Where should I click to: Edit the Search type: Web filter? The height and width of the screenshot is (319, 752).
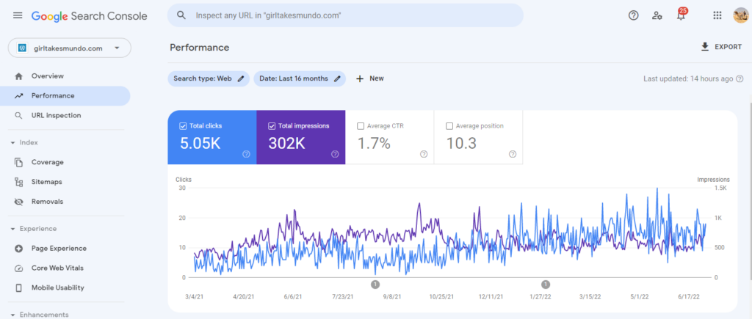[209, 78]
